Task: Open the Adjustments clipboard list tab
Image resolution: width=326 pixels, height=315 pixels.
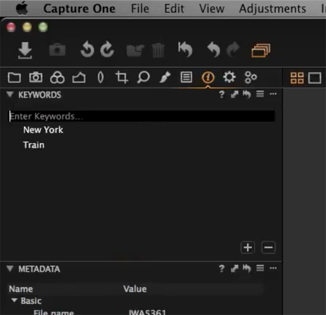Action: 186,77
